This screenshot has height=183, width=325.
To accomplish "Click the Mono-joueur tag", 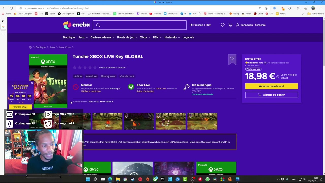I will tap(108, 76).
